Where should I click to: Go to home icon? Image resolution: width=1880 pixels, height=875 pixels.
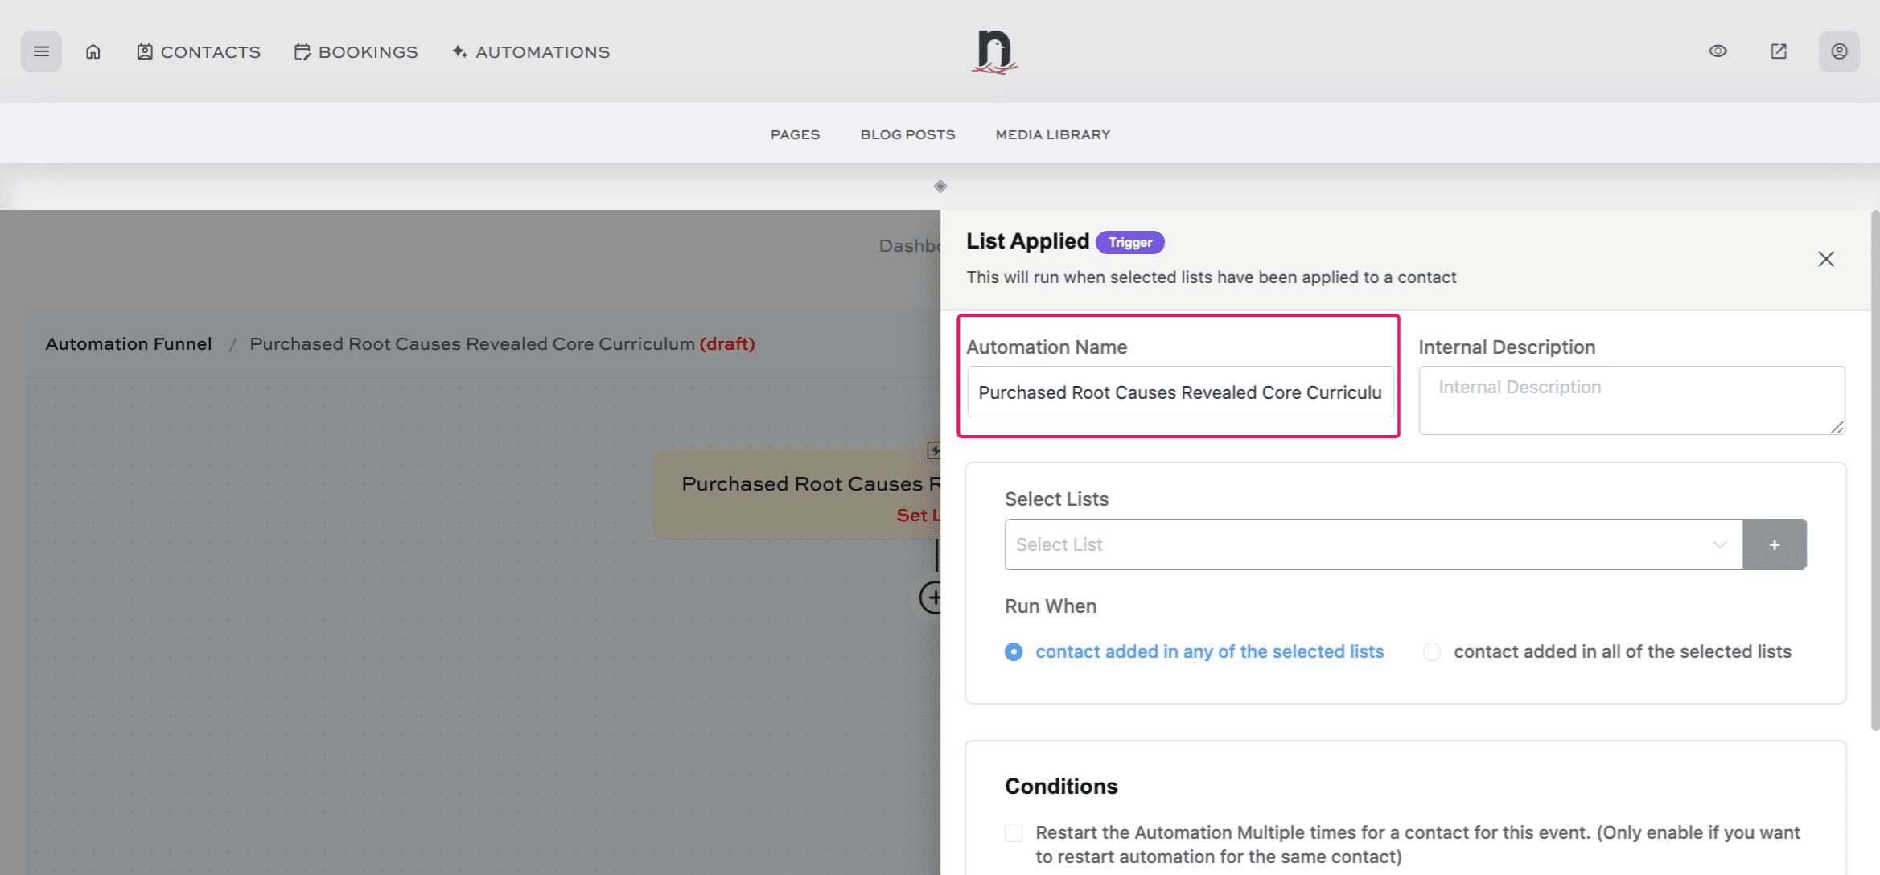coord(93,51)
